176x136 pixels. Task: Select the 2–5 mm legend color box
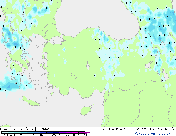coord(24,132)
